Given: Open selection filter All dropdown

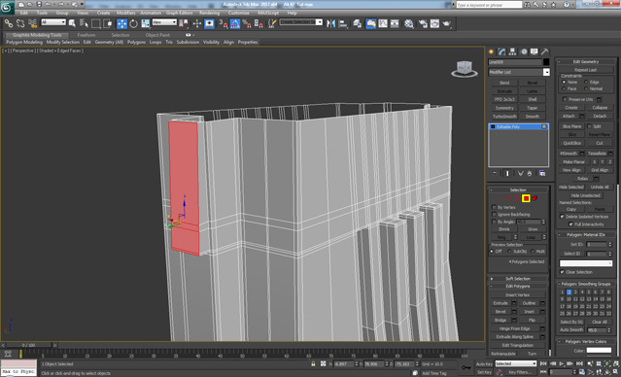Looking at the screenshot, I should tap(53, 22).
